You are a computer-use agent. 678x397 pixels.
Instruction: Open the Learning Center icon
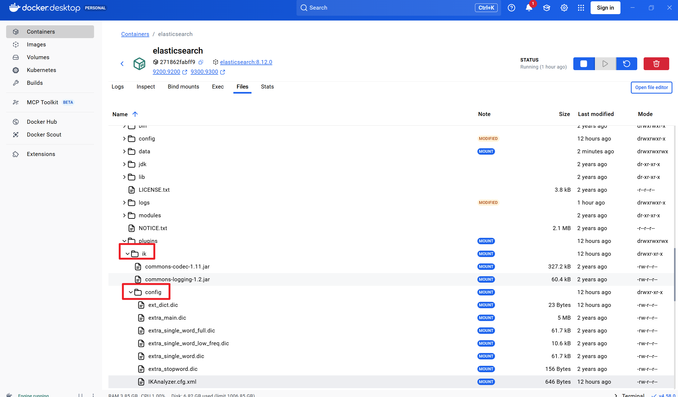(546, 8)
